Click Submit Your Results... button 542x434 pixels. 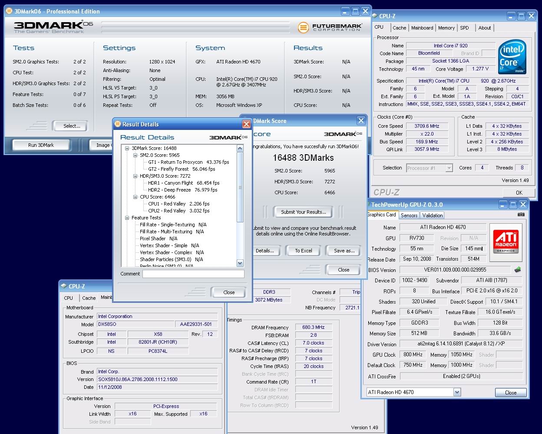click(303, 212)
